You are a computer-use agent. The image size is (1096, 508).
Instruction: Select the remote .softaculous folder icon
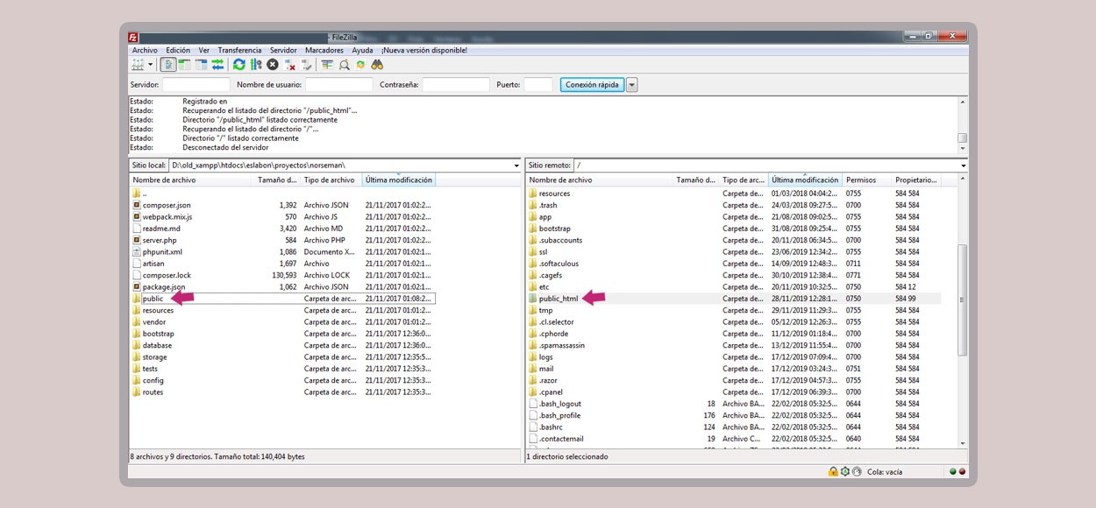(x=533, y=264)
